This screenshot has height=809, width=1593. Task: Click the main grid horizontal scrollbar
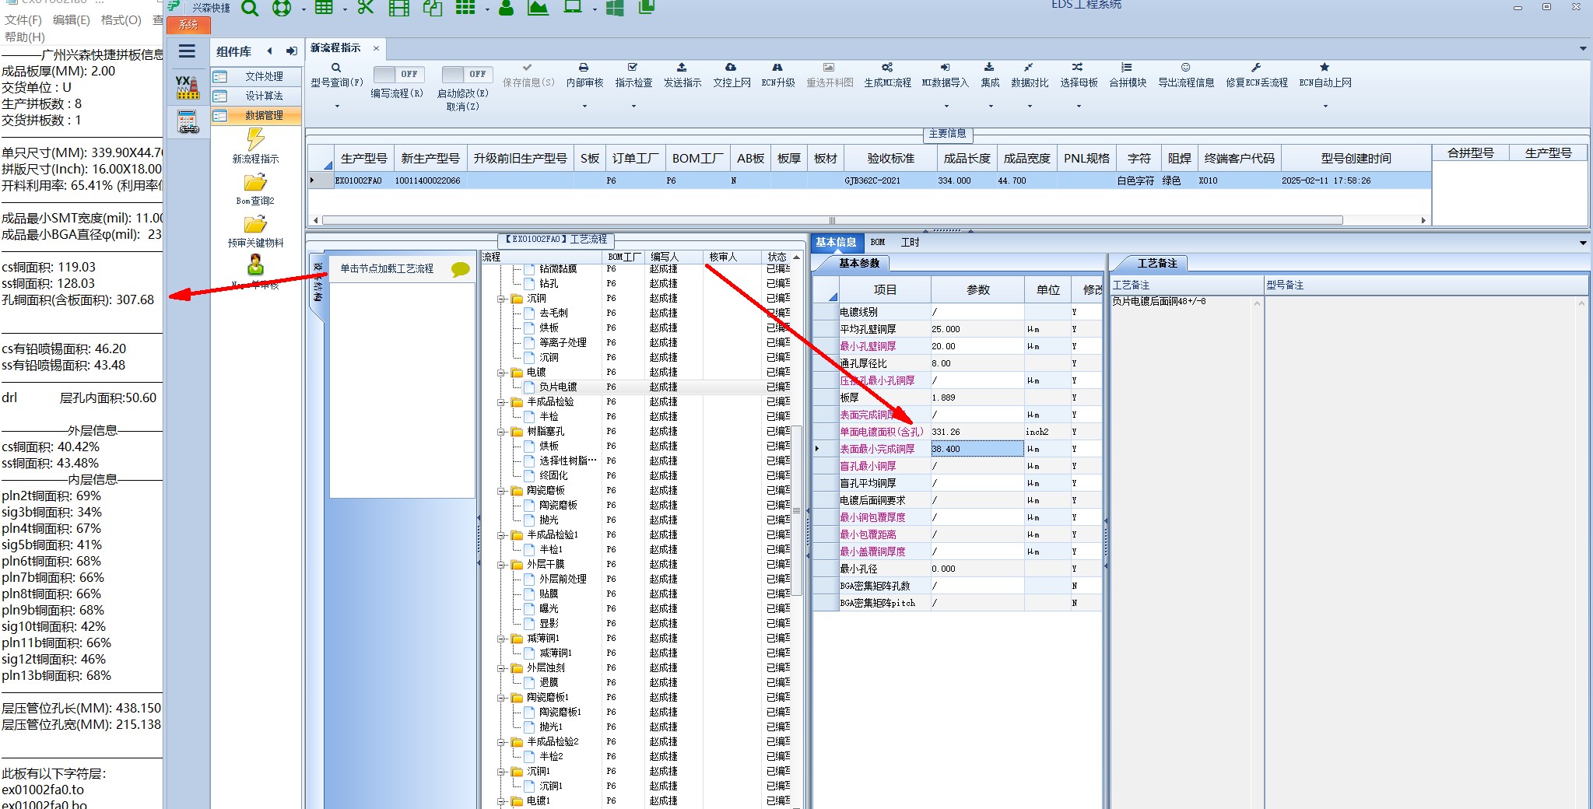(x=832, y=220)
